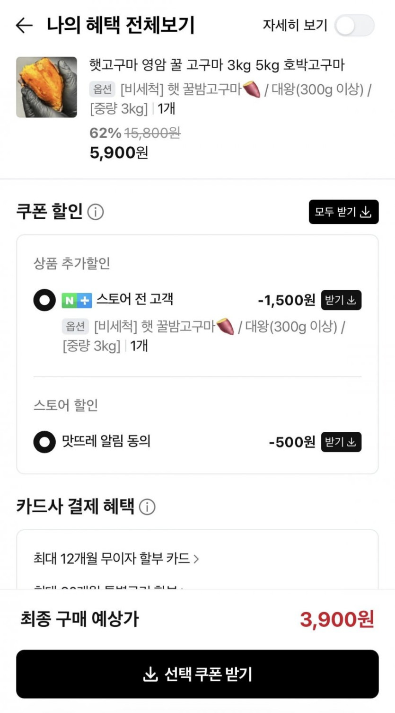Open info icon beside 카드사 결제 혜택
The width and height of the screenshot is (395, 713).
pyautogui.click(x=147, y=507)
